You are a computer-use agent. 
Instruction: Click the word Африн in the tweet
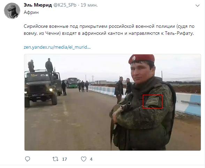point(31,13)
